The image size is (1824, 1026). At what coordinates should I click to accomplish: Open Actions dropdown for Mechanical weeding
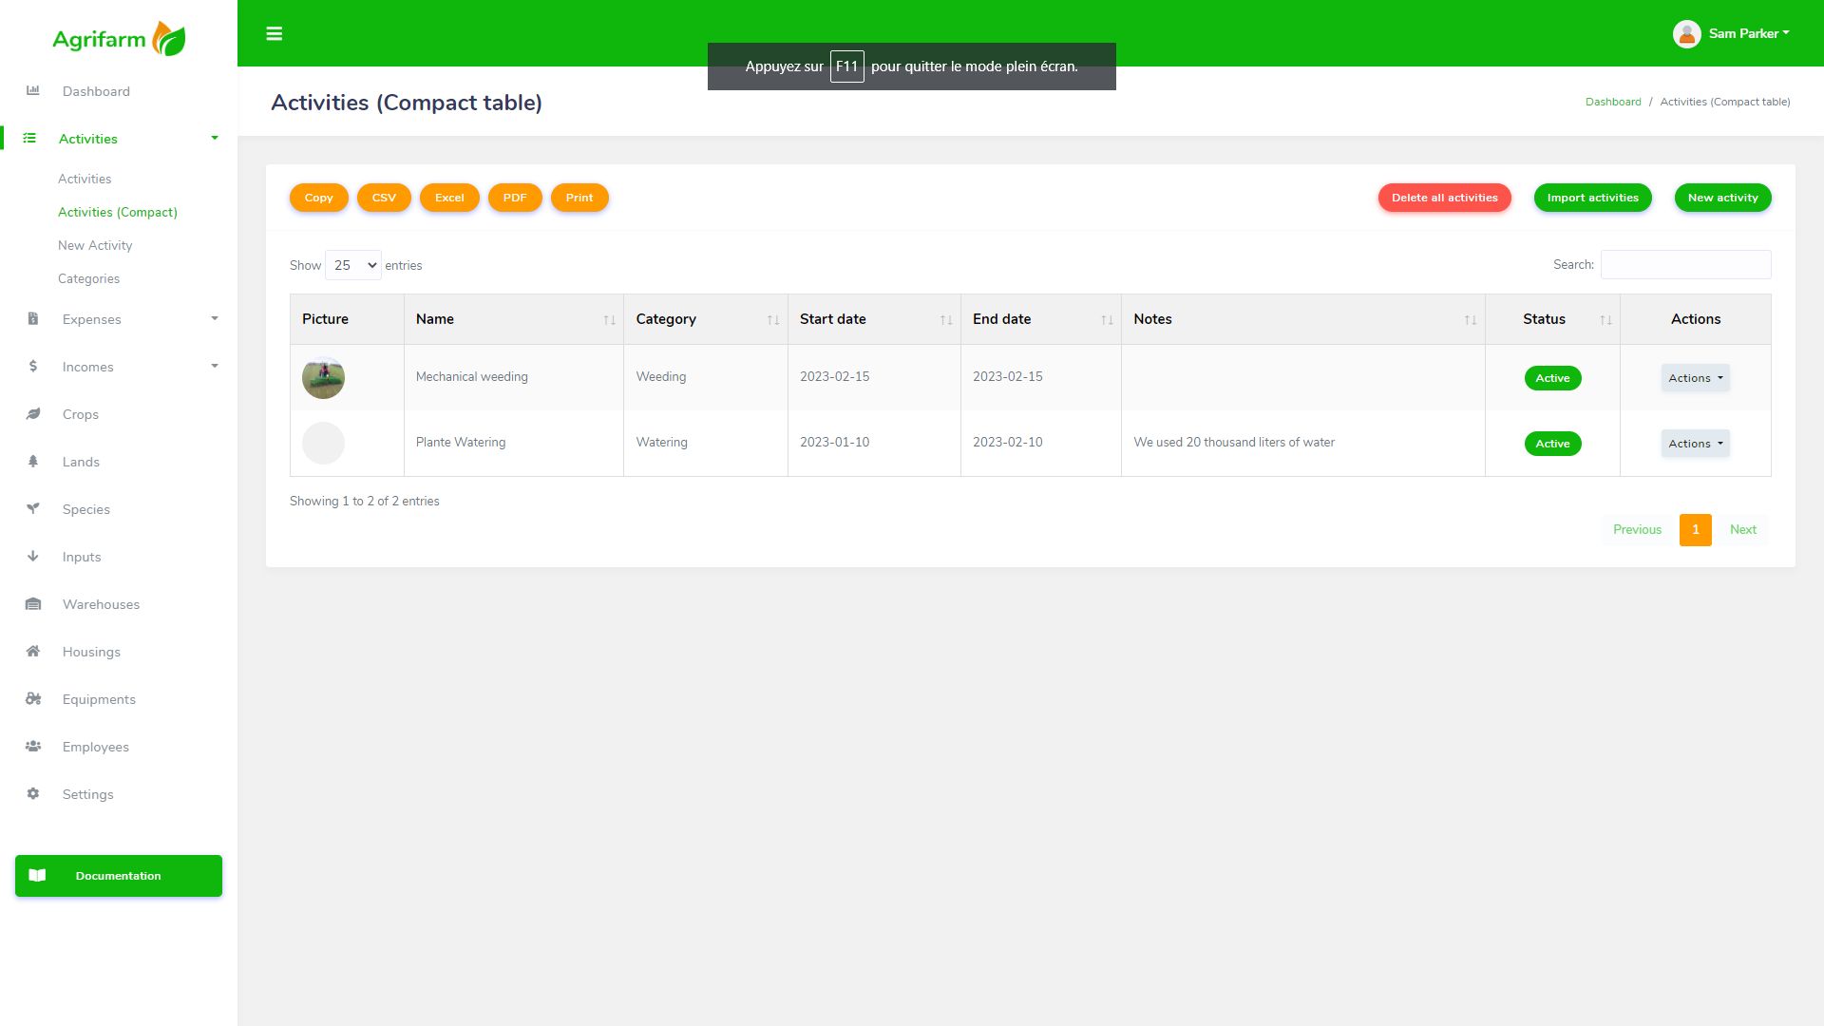click(x=1695, y=378)
